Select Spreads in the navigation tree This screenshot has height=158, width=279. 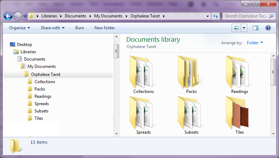point(38,104)
